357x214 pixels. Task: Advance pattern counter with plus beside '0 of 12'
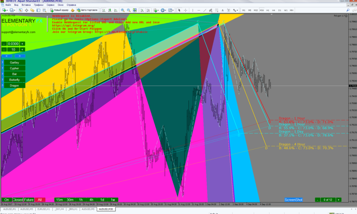coord(339,200)
